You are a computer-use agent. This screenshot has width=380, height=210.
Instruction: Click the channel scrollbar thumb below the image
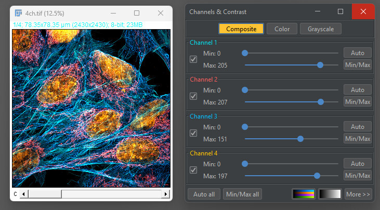(45, 194)
